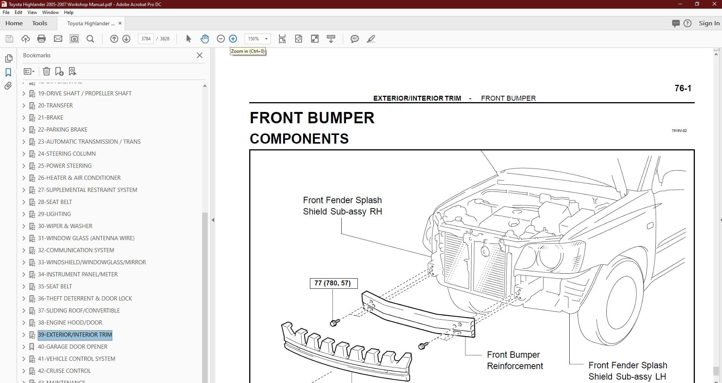Toggle the Bookmarks panel icon
The image size is (722, 383).
tap(8, 72)
